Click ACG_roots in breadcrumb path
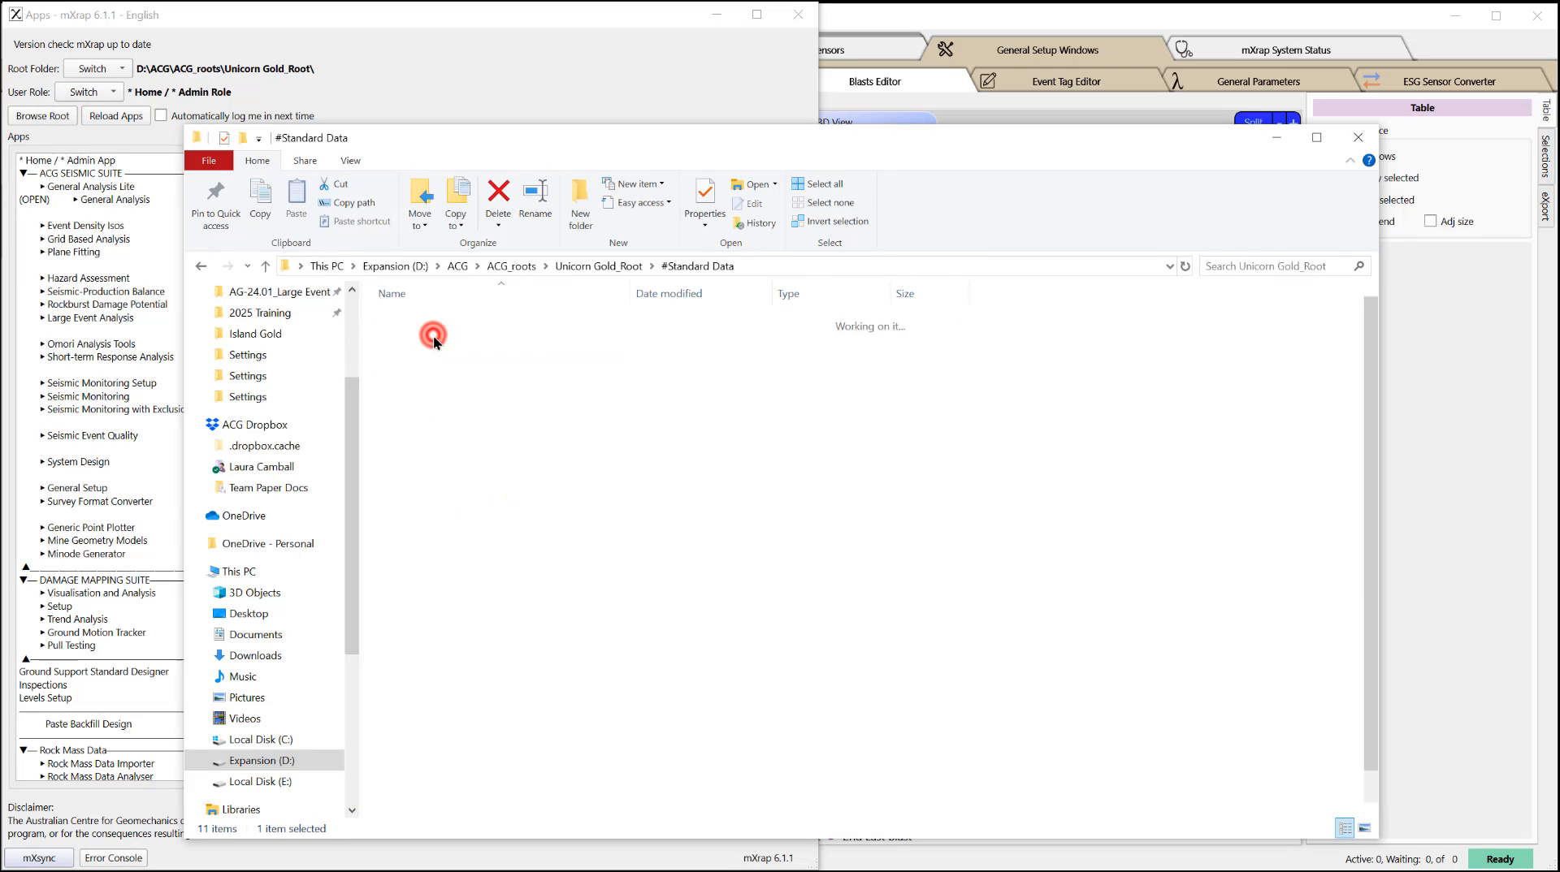1560x872 pixels. (x=511, y=265)
